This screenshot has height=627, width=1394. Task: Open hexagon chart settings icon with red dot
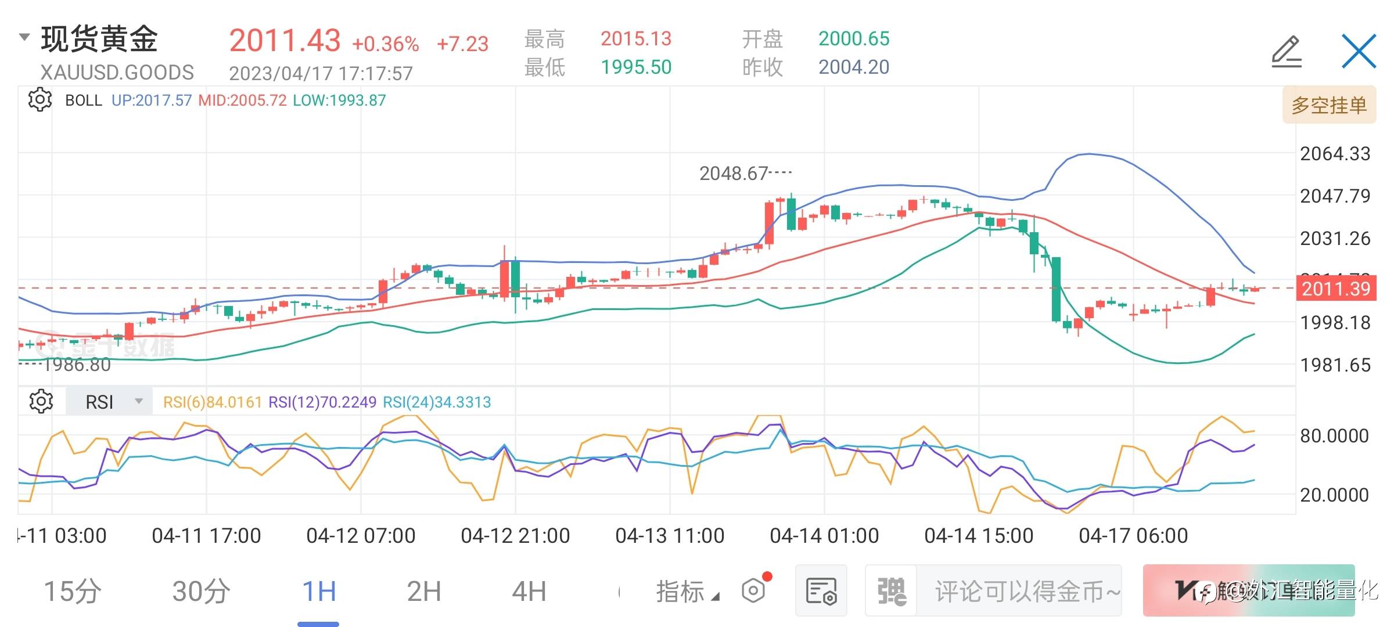click(754, 591)
